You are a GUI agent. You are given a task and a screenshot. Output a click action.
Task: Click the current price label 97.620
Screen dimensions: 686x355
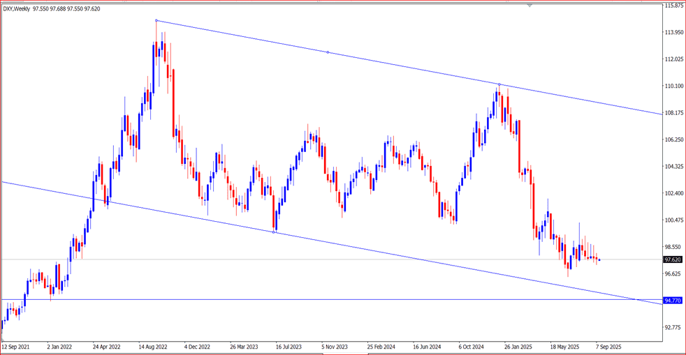[x=673, y=259]
